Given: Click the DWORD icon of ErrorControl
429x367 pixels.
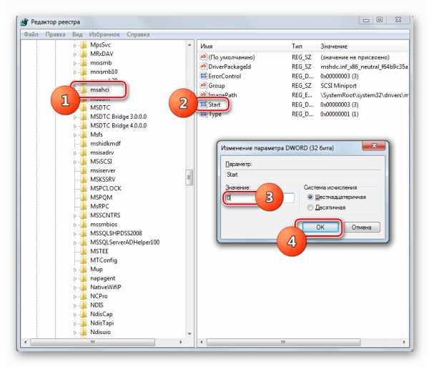Looking at the screenshot, I should pos(203,76).
